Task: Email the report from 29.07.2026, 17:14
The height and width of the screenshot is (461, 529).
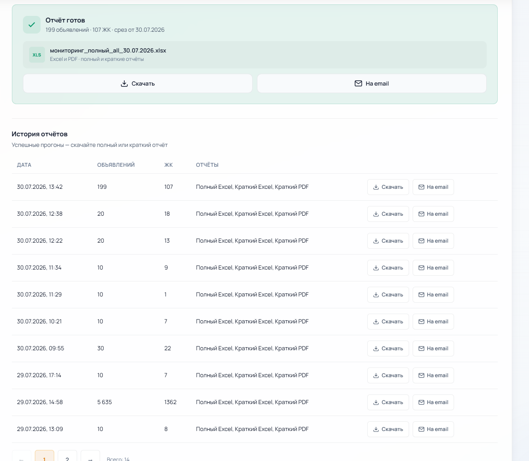Action: coord(433,375)
